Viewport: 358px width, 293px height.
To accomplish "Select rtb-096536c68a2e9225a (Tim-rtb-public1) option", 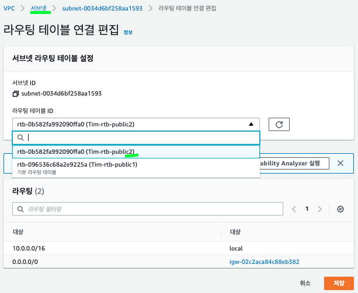I will pos(136,168).
